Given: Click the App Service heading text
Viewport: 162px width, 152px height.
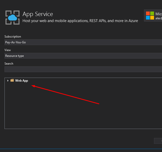Looking at the screenshot, I should pyautogui.click(x=38, y=14).
